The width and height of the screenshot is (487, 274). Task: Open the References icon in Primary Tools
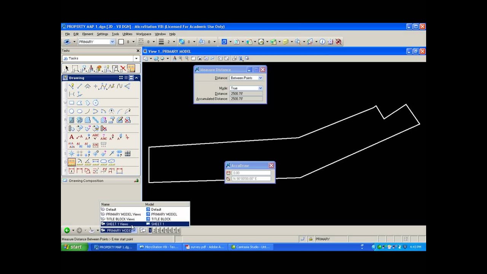(x=237, y=42)
